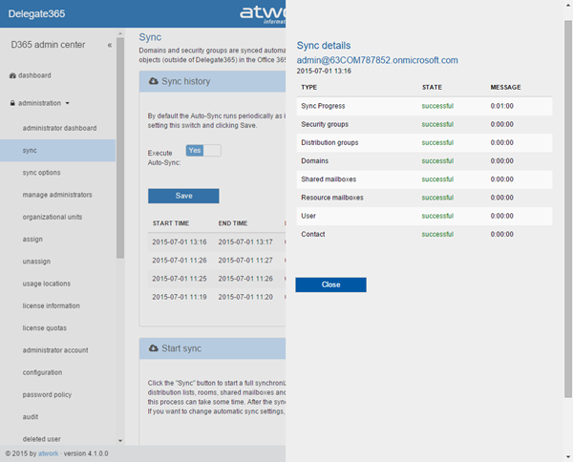Click the 0:01:00 message value
The height and width of the screenshot is (462, 573).
click(501, 106)
